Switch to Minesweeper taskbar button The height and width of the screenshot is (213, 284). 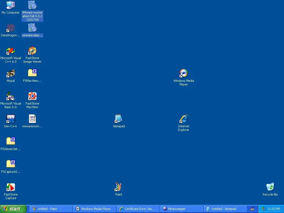tap(182, 209)
